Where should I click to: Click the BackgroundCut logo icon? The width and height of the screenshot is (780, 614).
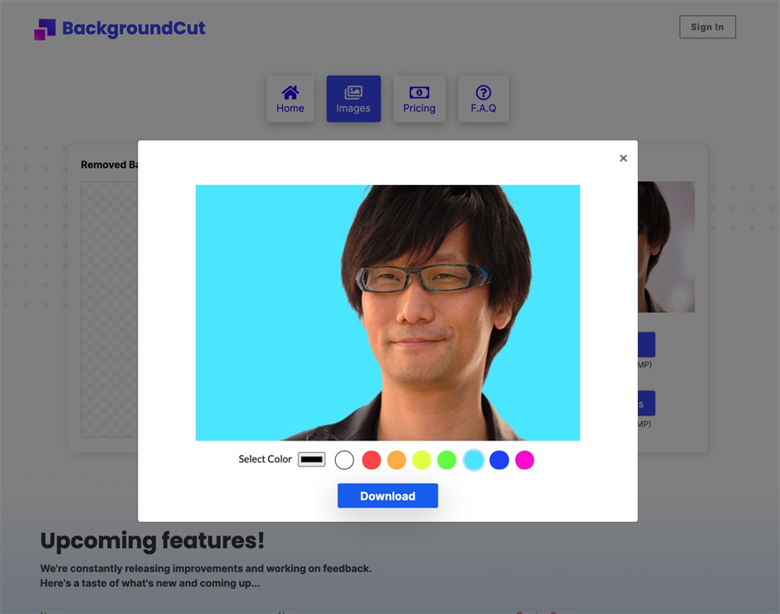coord(45,29)
